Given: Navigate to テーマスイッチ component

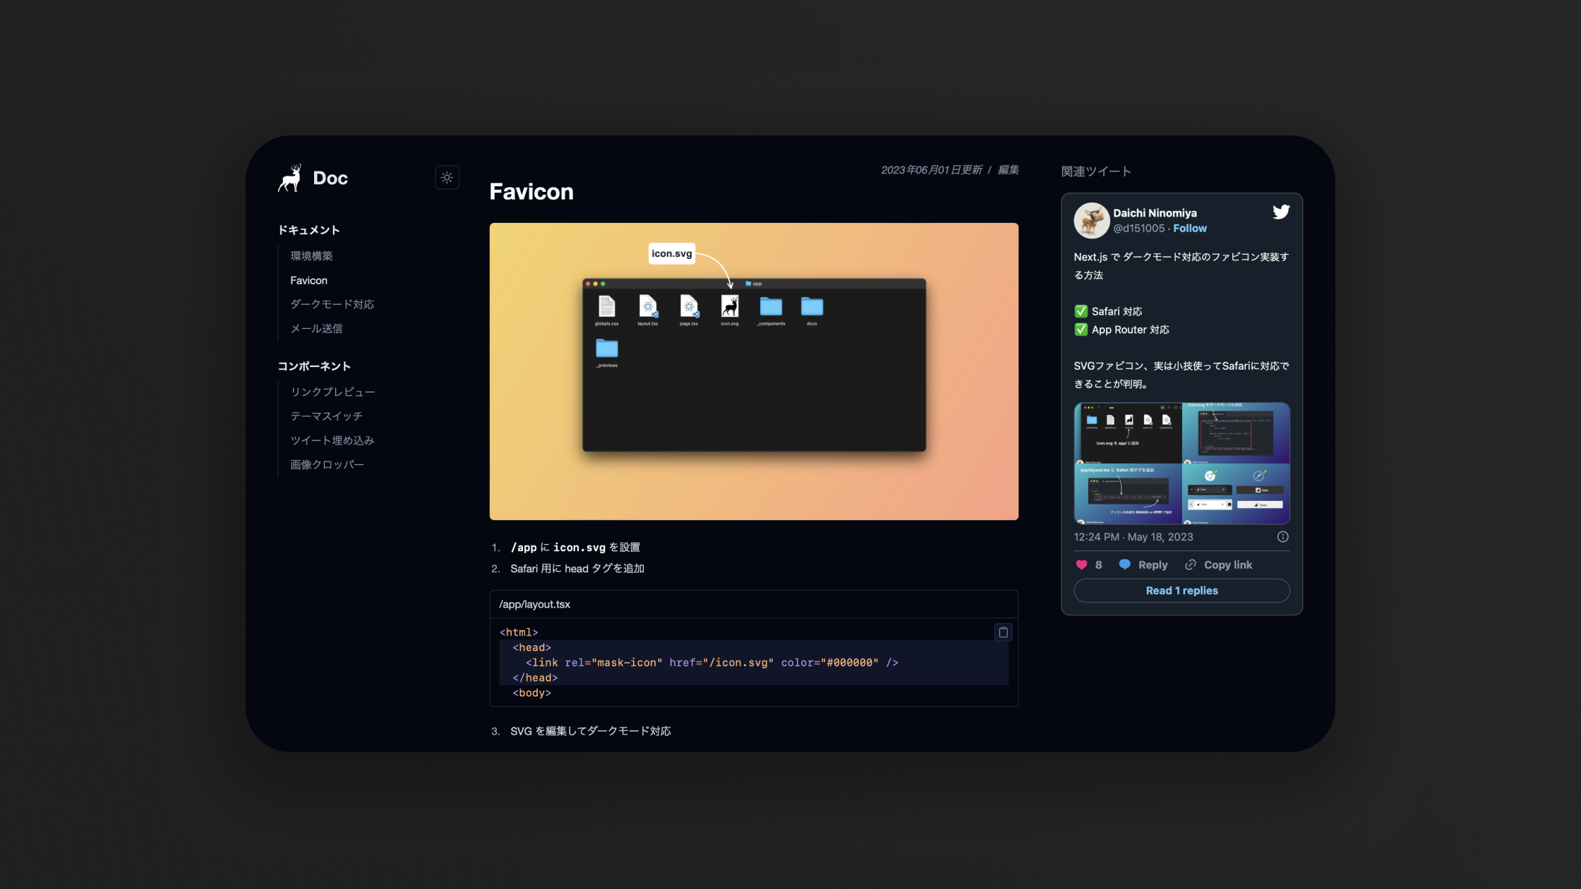Looking at the screenshot, I should coord(326,416).
